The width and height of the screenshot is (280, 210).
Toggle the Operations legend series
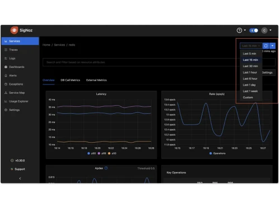click(217, 153)
